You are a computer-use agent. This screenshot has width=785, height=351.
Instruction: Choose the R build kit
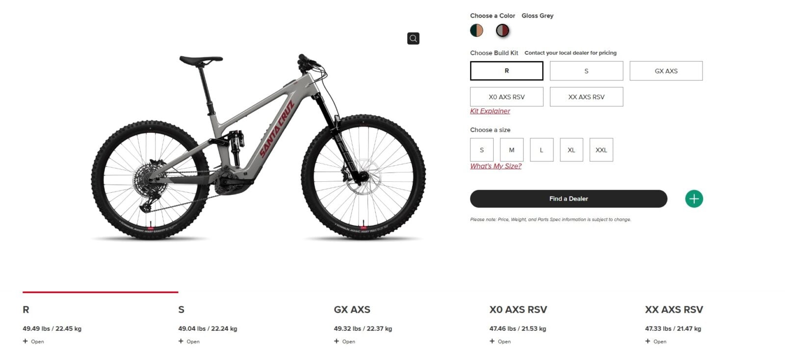506,71
